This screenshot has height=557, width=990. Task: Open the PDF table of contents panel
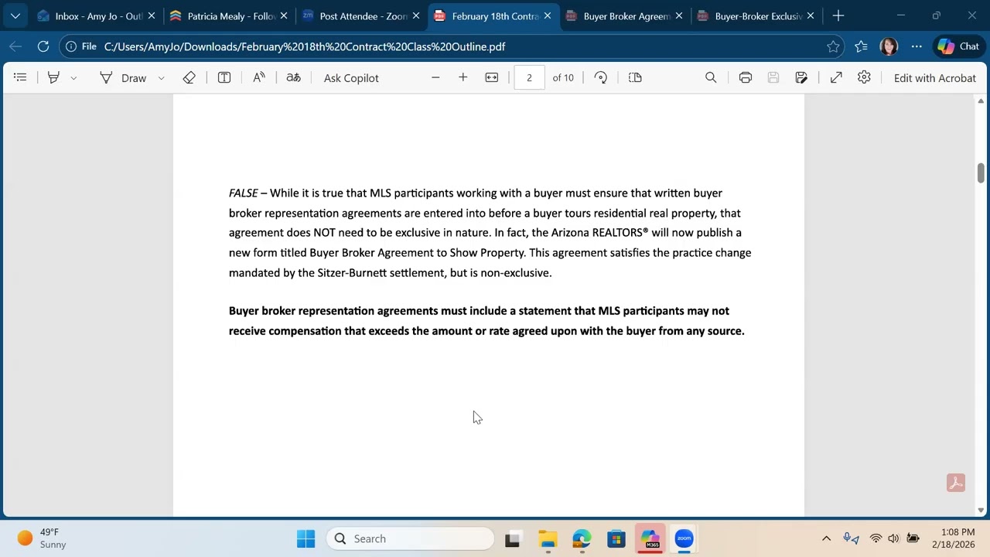click(20, 77)
